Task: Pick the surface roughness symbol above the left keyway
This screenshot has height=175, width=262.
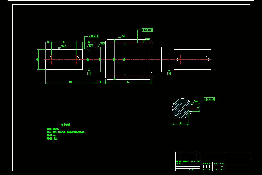Action: point(62,47)
